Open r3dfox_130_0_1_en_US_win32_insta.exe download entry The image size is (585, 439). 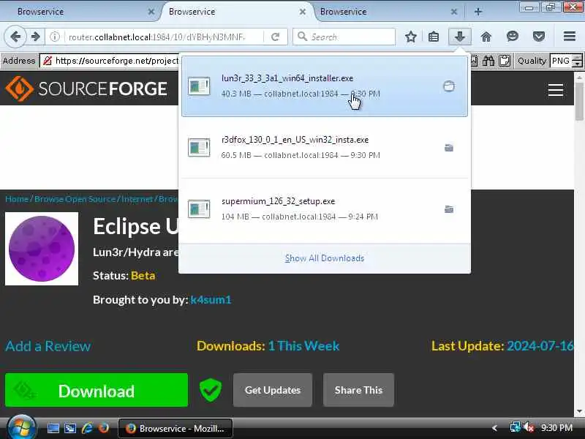[x=324, y=148]
